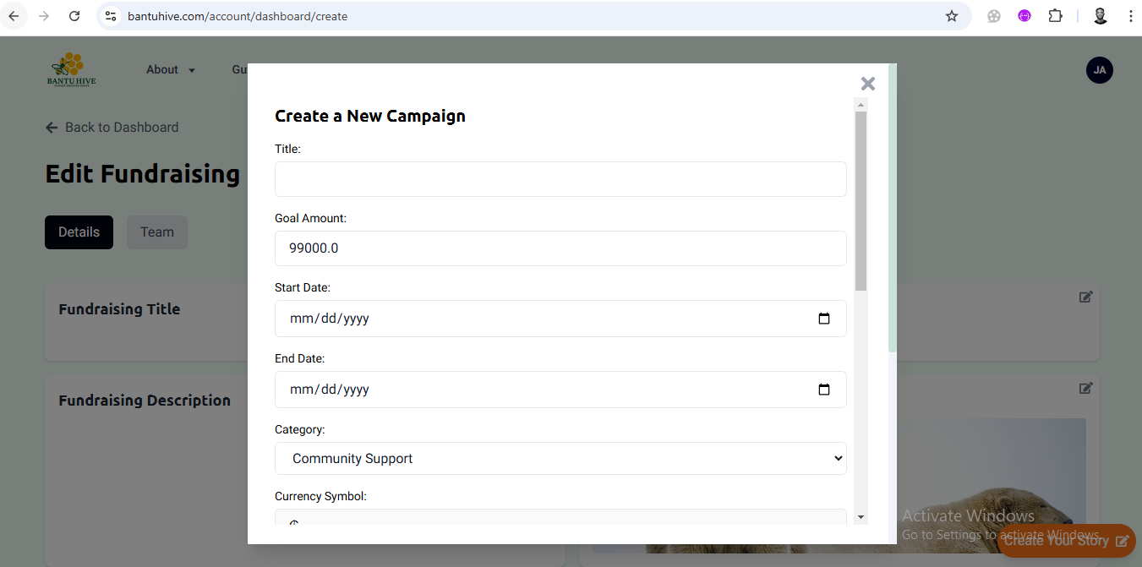
Task: Click into the Title input field
Action: [x=560, y=179]
